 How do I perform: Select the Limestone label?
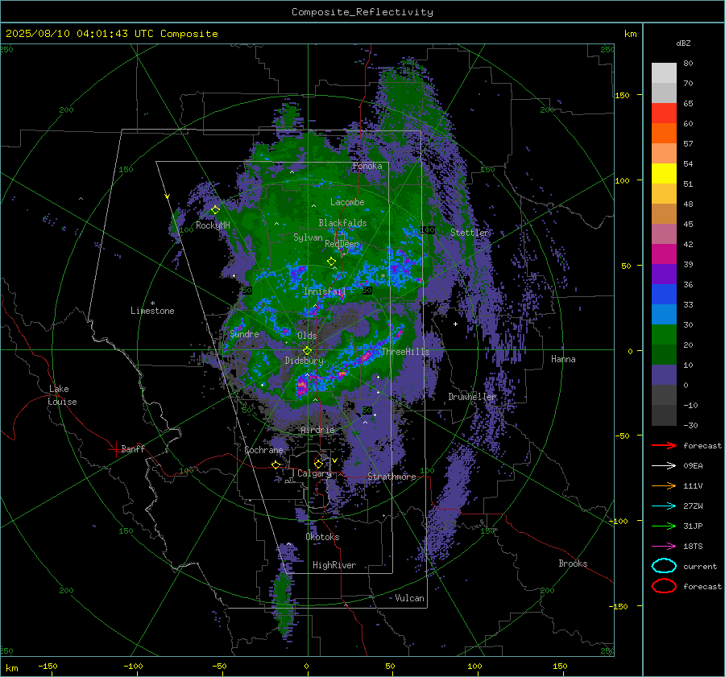point(152,311)
